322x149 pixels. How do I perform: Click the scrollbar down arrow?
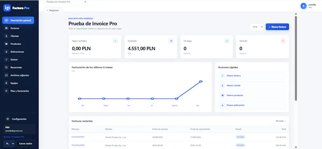[x=296, y=147]
